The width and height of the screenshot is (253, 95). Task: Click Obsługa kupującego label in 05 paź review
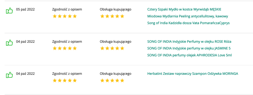(x=115, y=9)
